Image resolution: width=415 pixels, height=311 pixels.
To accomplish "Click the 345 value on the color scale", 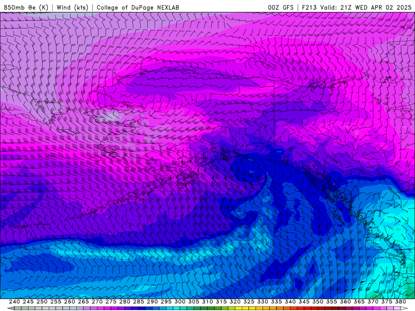I will [304, 302].
